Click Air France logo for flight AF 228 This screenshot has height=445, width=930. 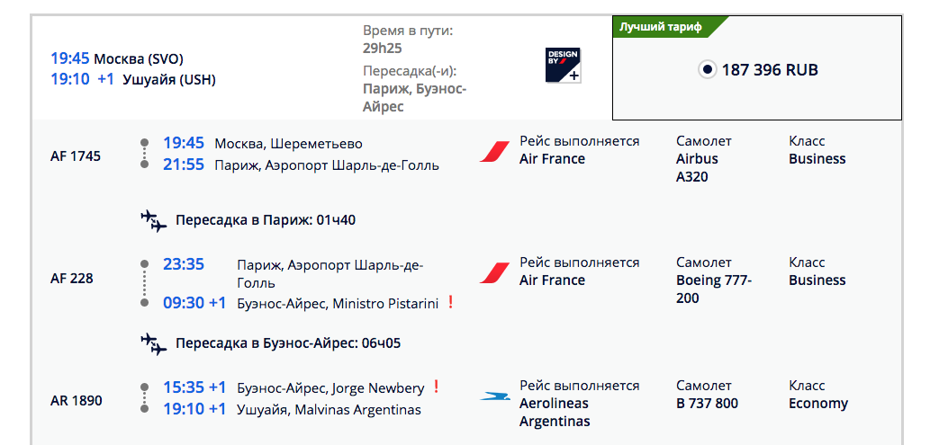494,272
